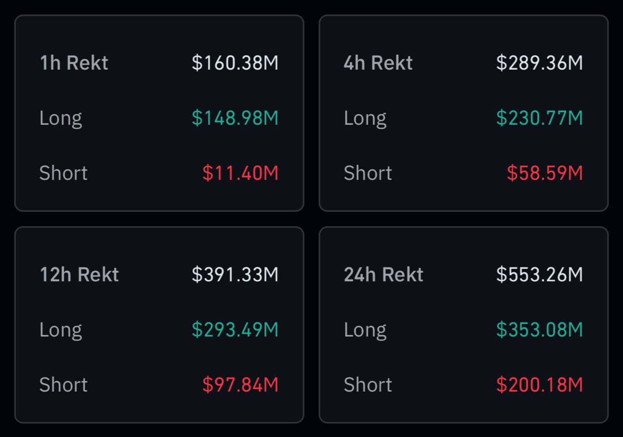
Task: Select the 4h Long value $230.77M
Action: point(539,118)
